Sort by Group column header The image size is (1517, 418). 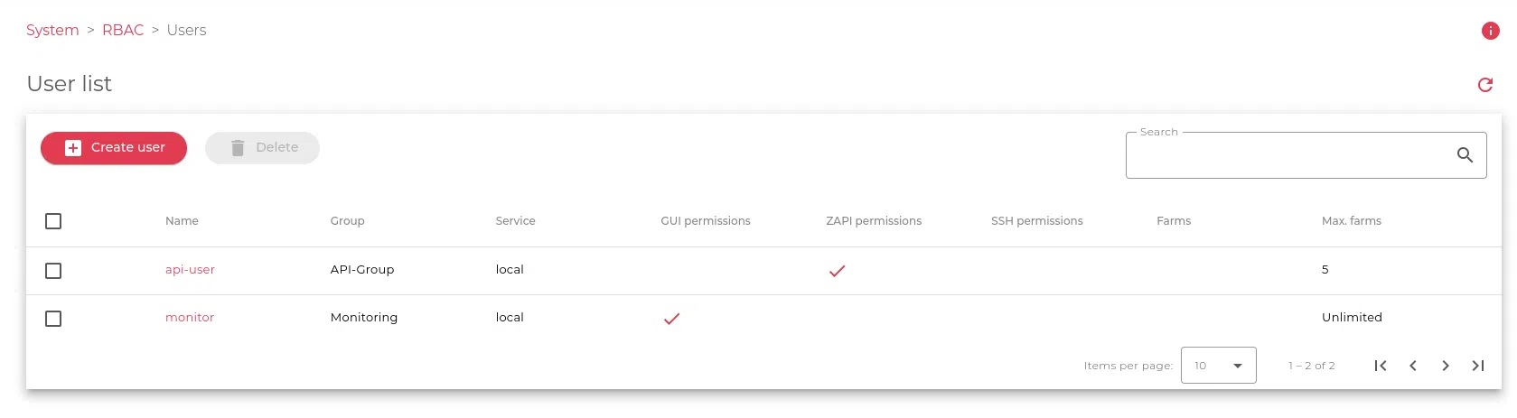click(x=347, y=221)
